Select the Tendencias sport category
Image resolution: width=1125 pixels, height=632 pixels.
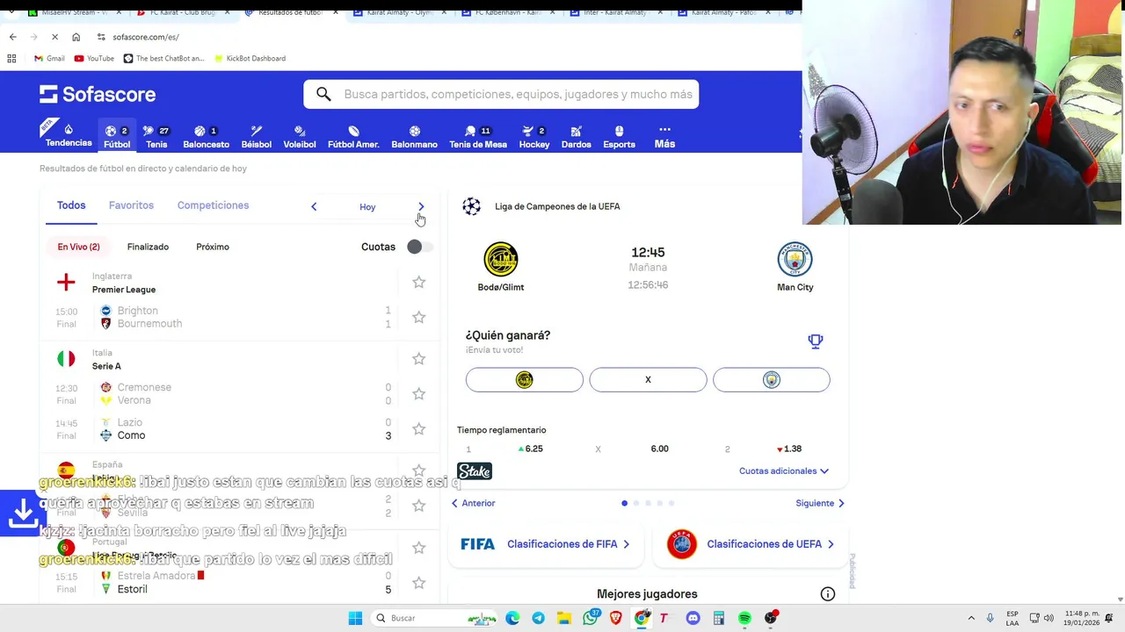(x=69, y=135)
